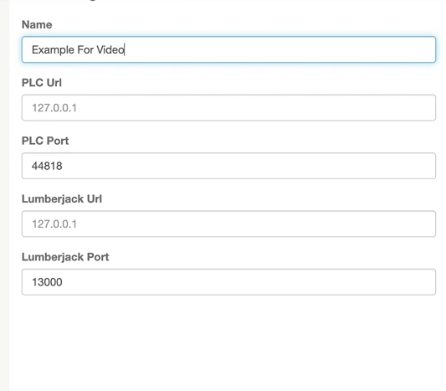Click the Name input field
The image size is (446, 391).
(228, 49)
